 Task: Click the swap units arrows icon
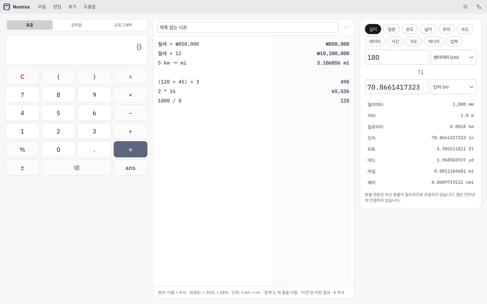click(420, 72)
